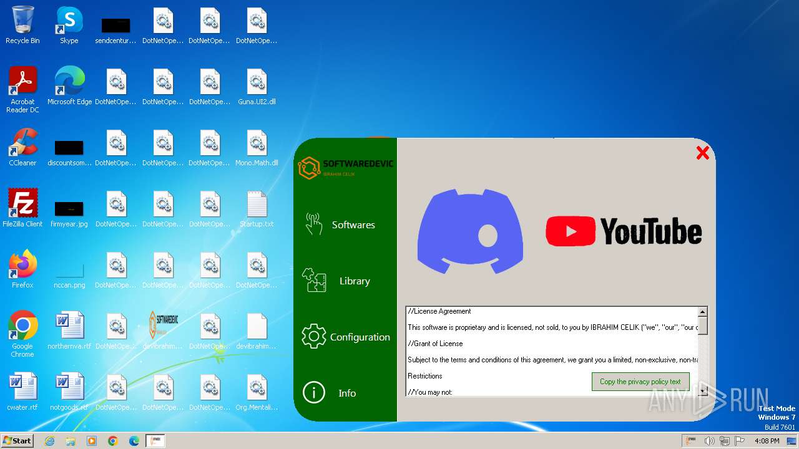Image resolution: width=799 pixels, height=449 pixels.
Task: Select the Acrobat Reader DC shortcut
Action: click(22, 90)
